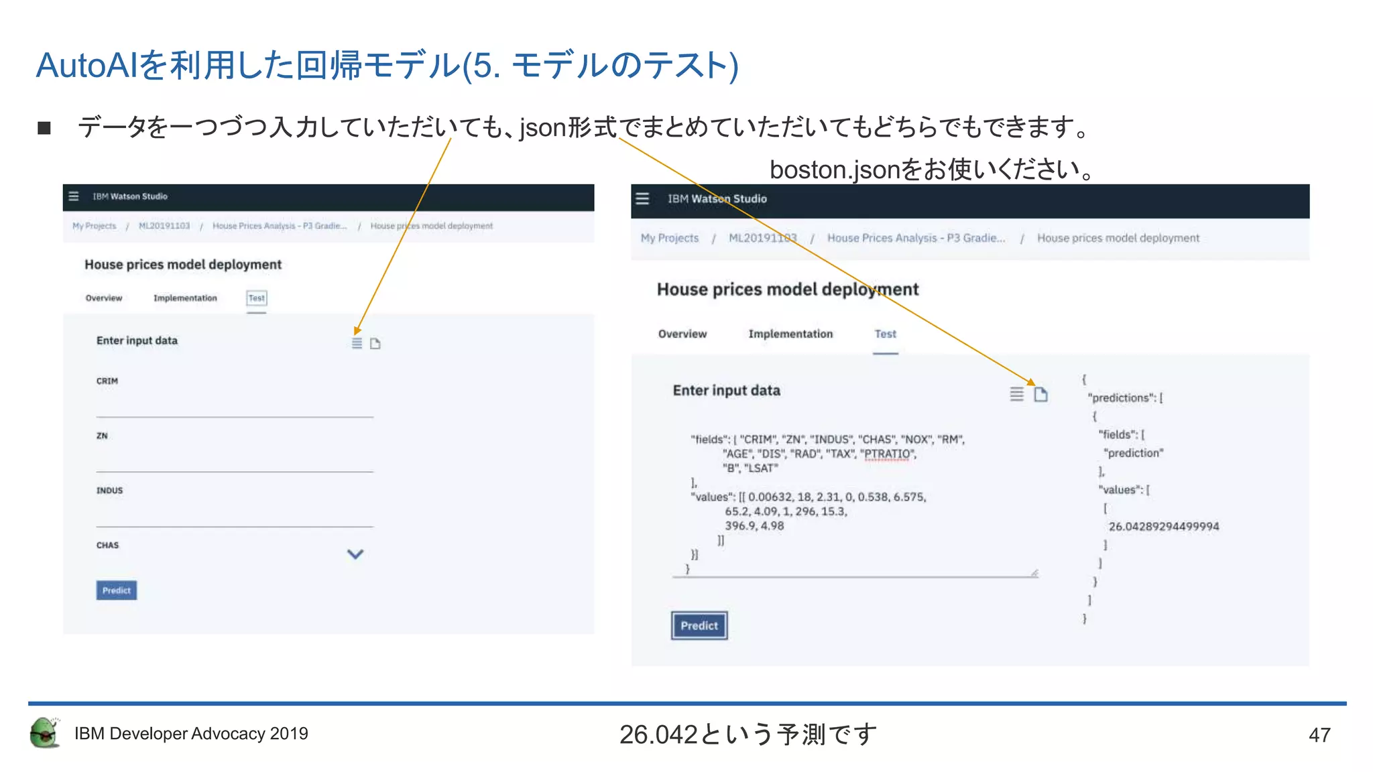This screenshot has width=1373, height=772.
Task: Expand the chevron below CHAS field
Action: pyautogui.click(x=355, y=554)
